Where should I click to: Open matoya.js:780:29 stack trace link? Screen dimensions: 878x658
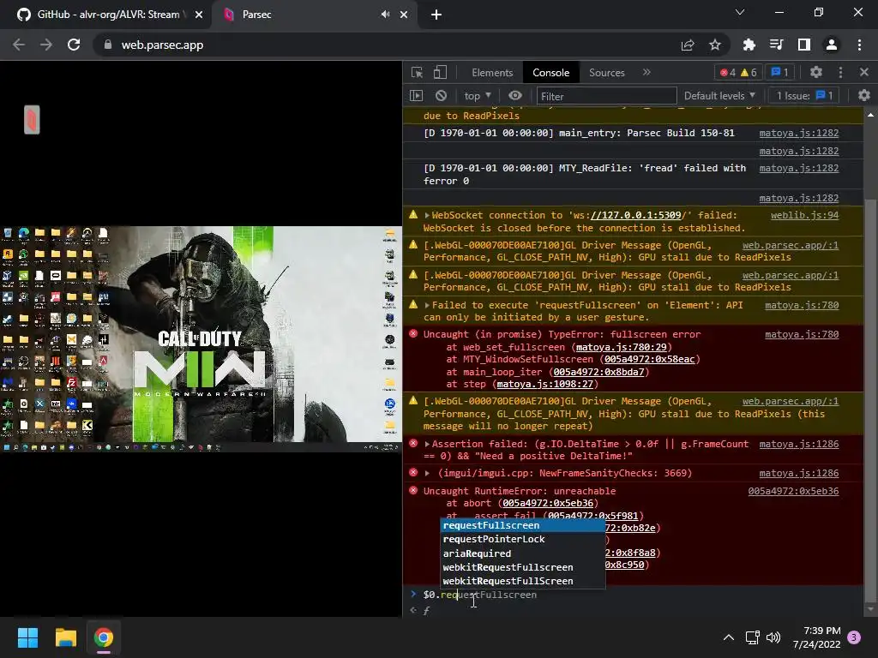click(x=621, y=348)
